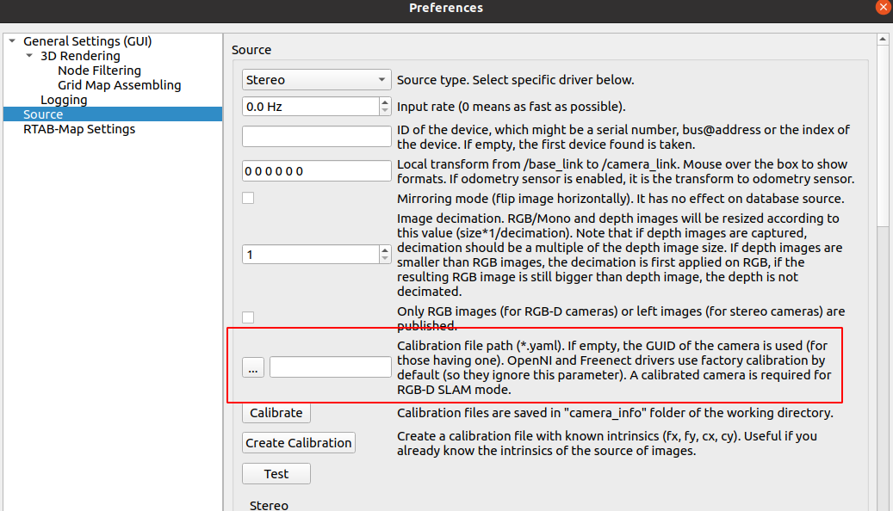Screen dimensions: 893x511
Task: Collapse the General Settings (GUI) tree
Action: point(11,41)
